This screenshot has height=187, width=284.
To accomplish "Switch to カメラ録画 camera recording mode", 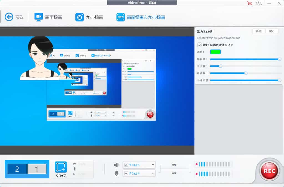I will tap(80, 17).
